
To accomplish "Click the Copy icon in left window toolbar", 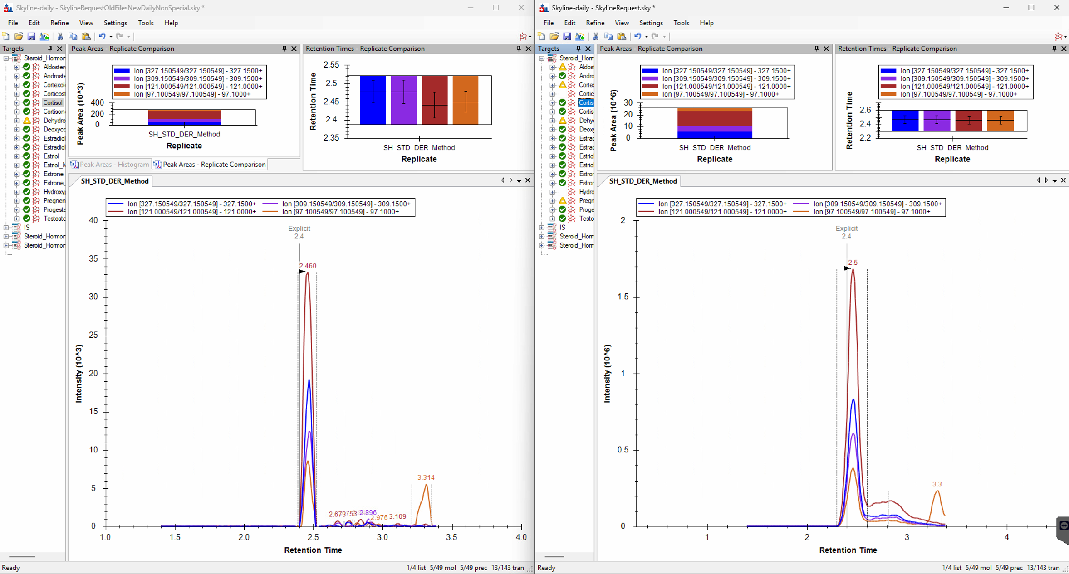I will [73, 36].
